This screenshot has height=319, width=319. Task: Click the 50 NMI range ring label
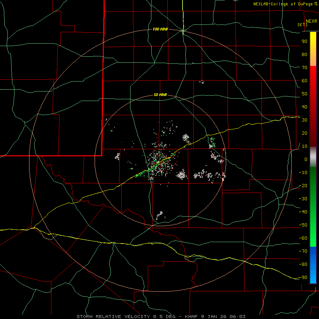pos(160,95)
